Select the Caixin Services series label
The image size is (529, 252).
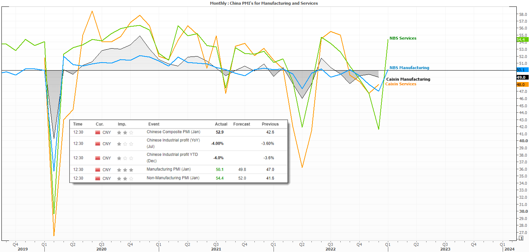pyautogui.click(x=401, y=84)
